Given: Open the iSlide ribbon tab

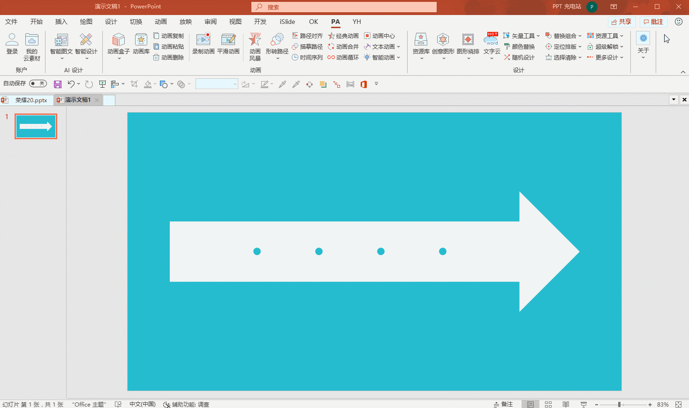Looking at the screenshot, I should point(288,22).
